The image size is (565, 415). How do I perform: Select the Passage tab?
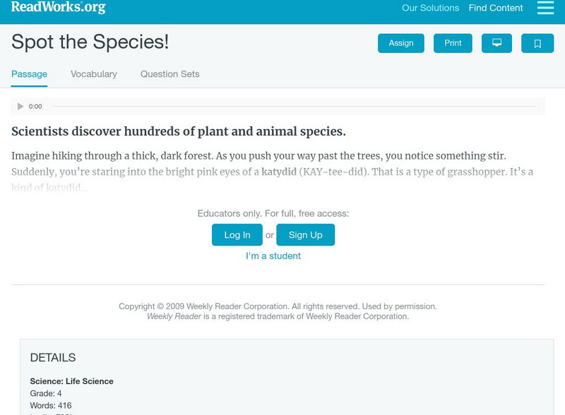(29, 74)
